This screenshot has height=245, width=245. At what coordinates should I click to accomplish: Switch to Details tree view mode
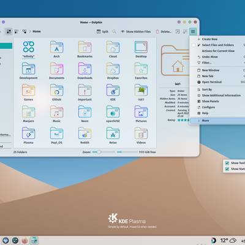point(24,31)
